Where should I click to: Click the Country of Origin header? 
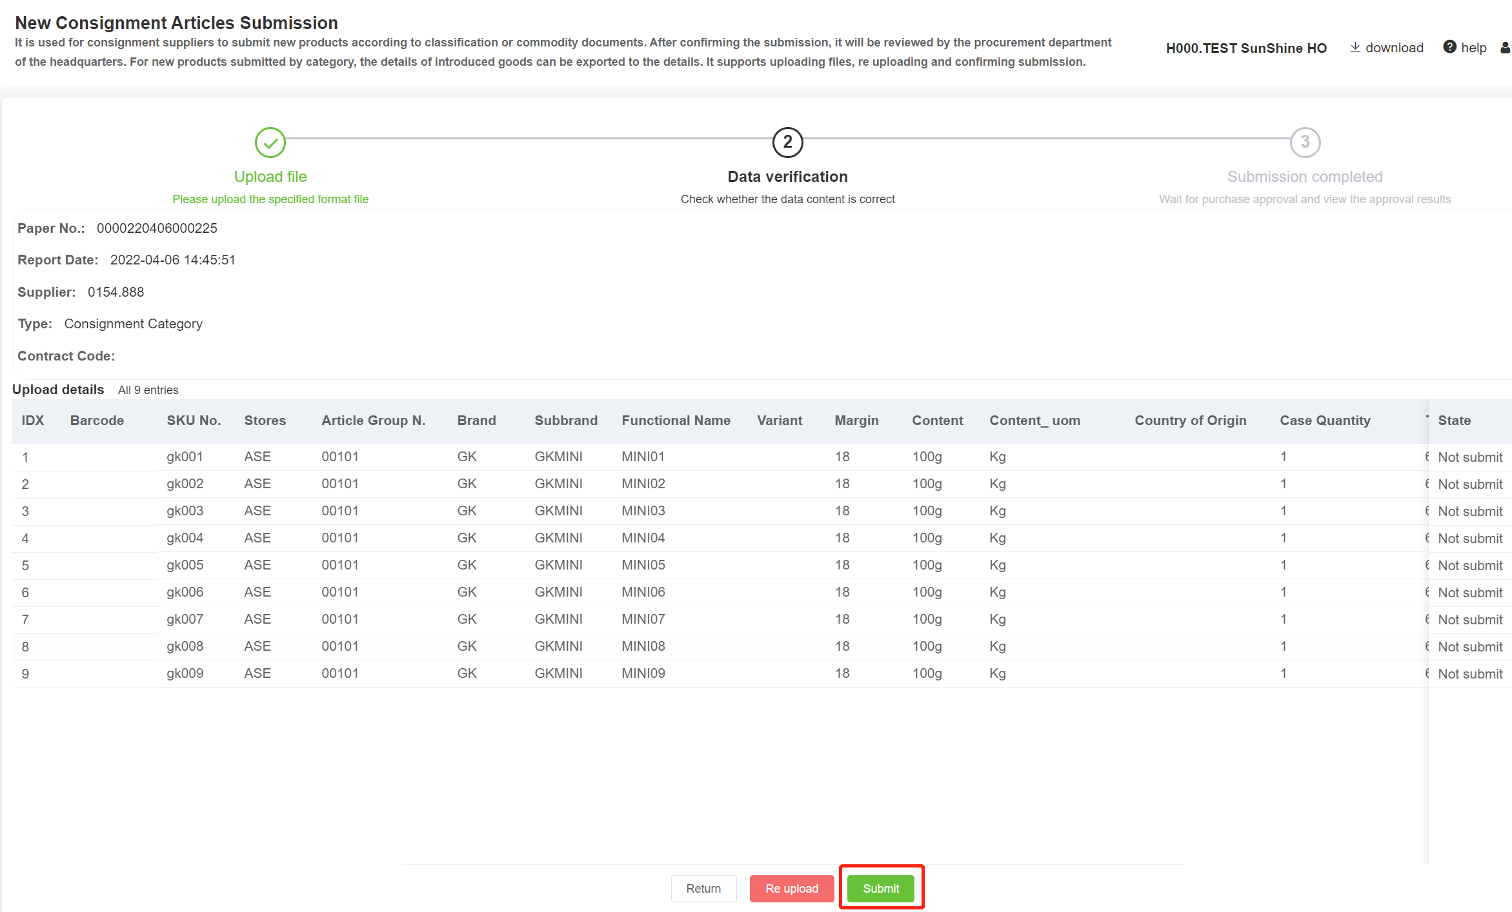click(1190, 421)
